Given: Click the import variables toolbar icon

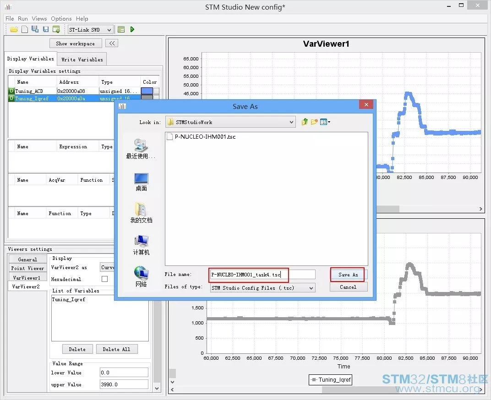Looking at the screenshot, I should click(x=56, y=29).
